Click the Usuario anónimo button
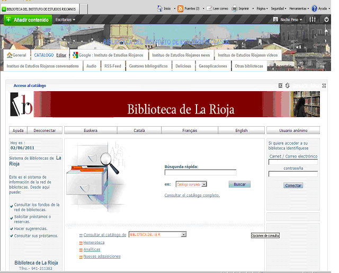 (293, 130)
